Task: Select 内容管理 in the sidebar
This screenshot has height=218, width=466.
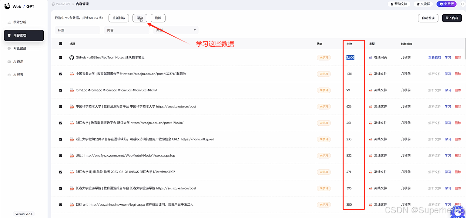Action: click(x=24, y=35)
